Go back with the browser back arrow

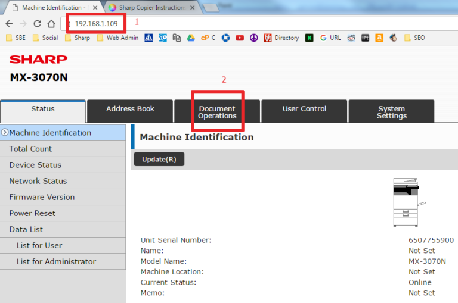tap(9, 24)
